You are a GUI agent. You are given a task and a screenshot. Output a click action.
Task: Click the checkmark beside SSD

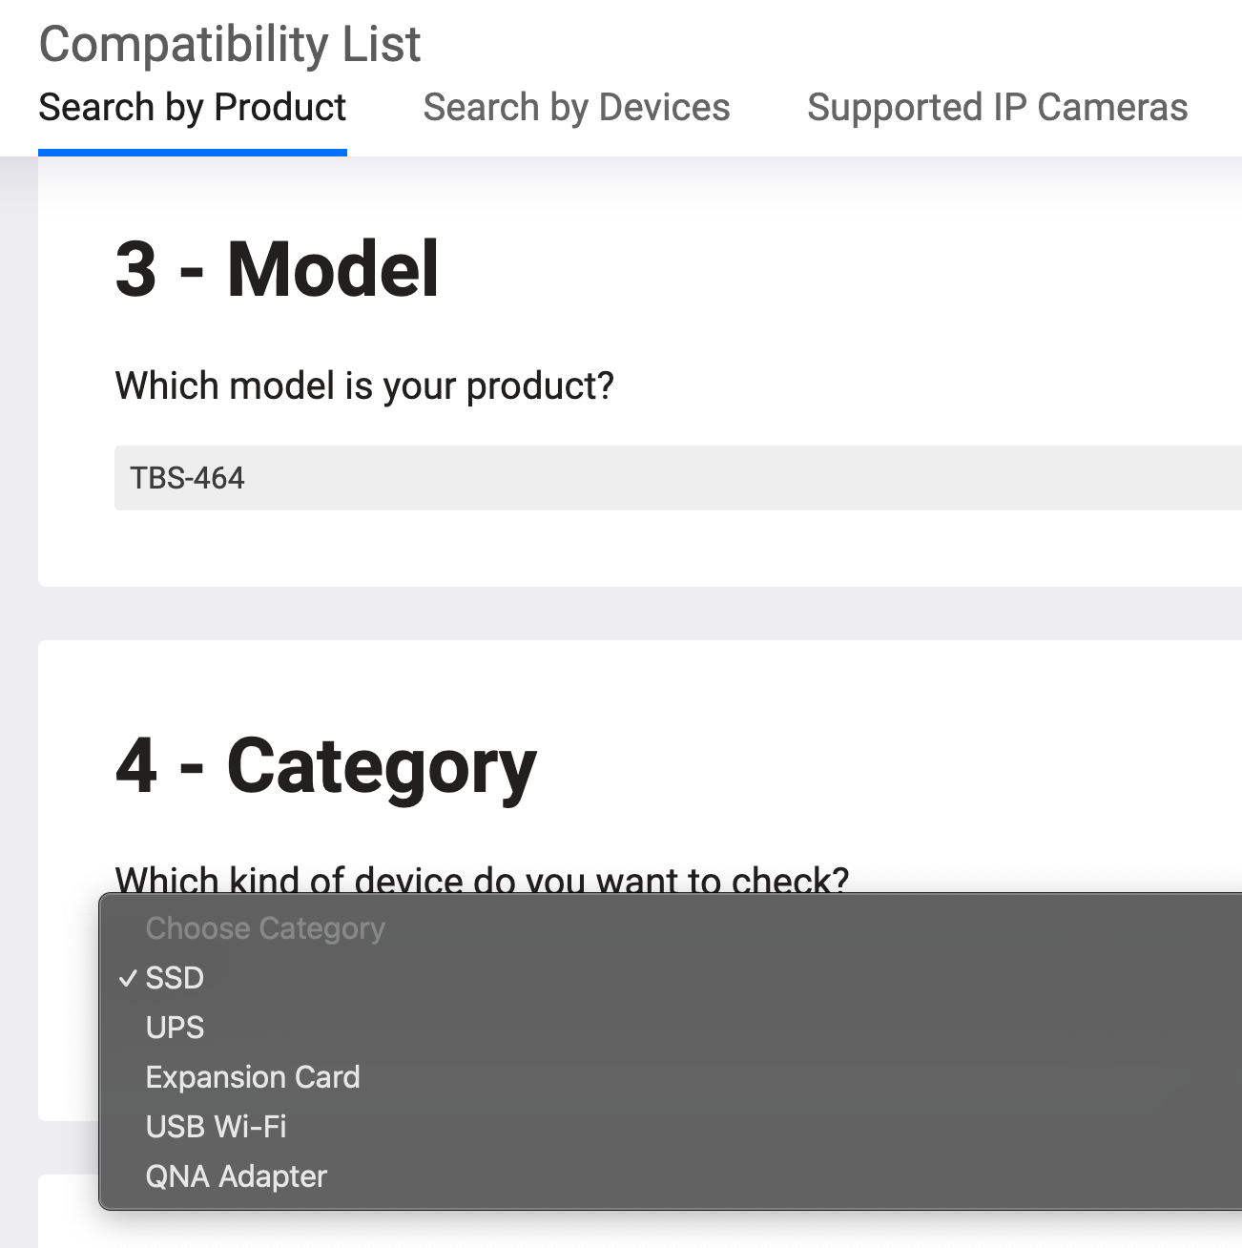point(127,979)
